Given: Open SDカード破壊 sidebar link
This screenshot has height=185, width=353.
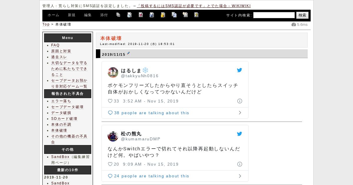Looking at the screenshot, I should click(x=64, y=119).
